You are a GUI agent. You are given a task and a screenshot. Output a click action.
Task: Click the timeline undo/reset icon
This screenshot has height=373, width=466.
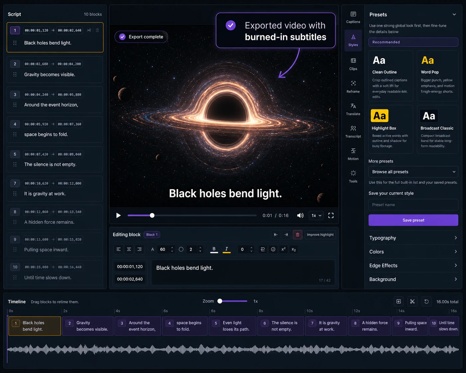click(x=426, y=302)
